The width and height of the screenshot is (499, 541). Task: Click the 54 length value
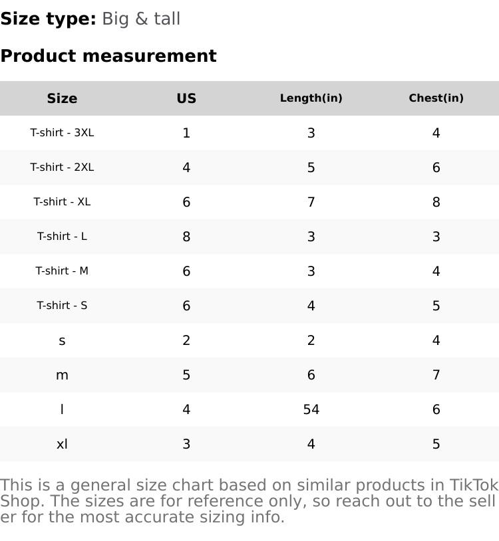tap(311, 409)
